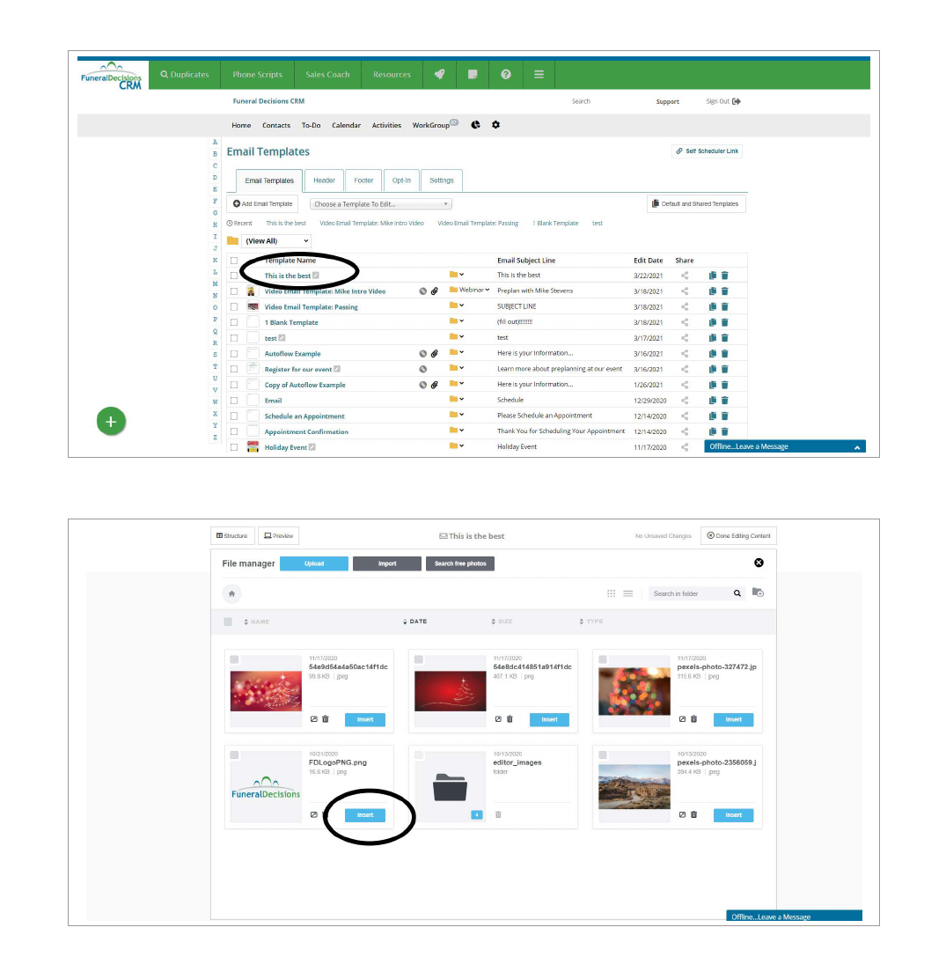Open the 'Choose a Template To Edit' dropdown

380,204
